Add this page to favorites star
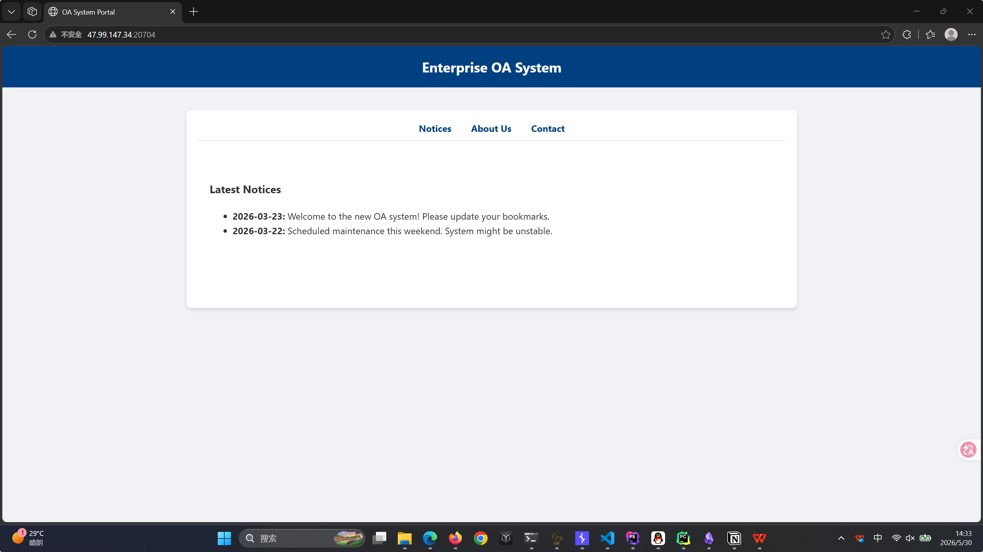983x552 pixels. pyautogui.click(x=885, y=34)
